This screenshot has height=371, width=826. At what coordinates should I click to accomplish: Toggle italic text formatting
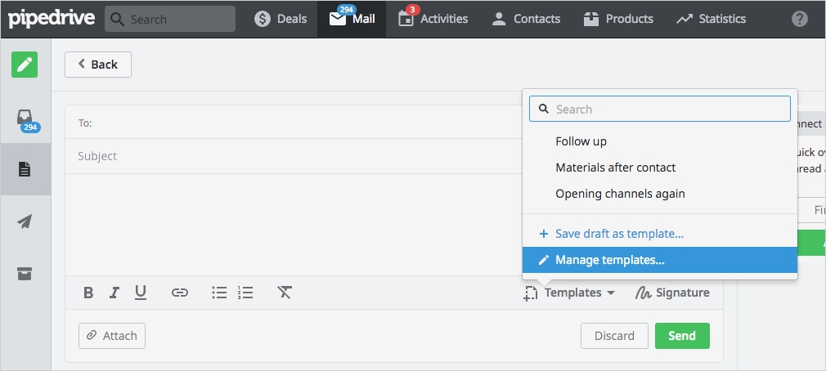114,293
